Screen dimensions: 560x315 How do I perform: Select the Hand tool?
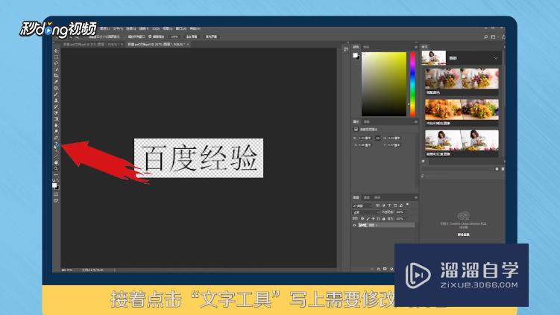tap(56, 162)
